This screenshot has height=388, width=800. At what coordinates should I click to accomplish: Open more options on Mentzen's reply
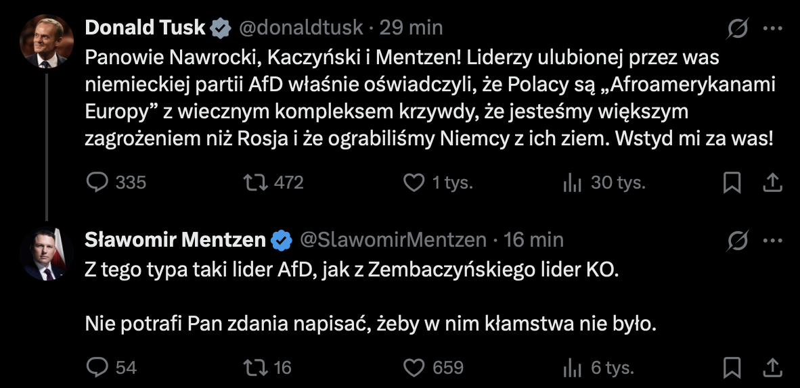click(773, 240)
